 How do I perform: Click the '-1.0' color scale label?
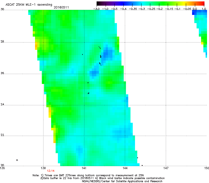pos(105,9)
